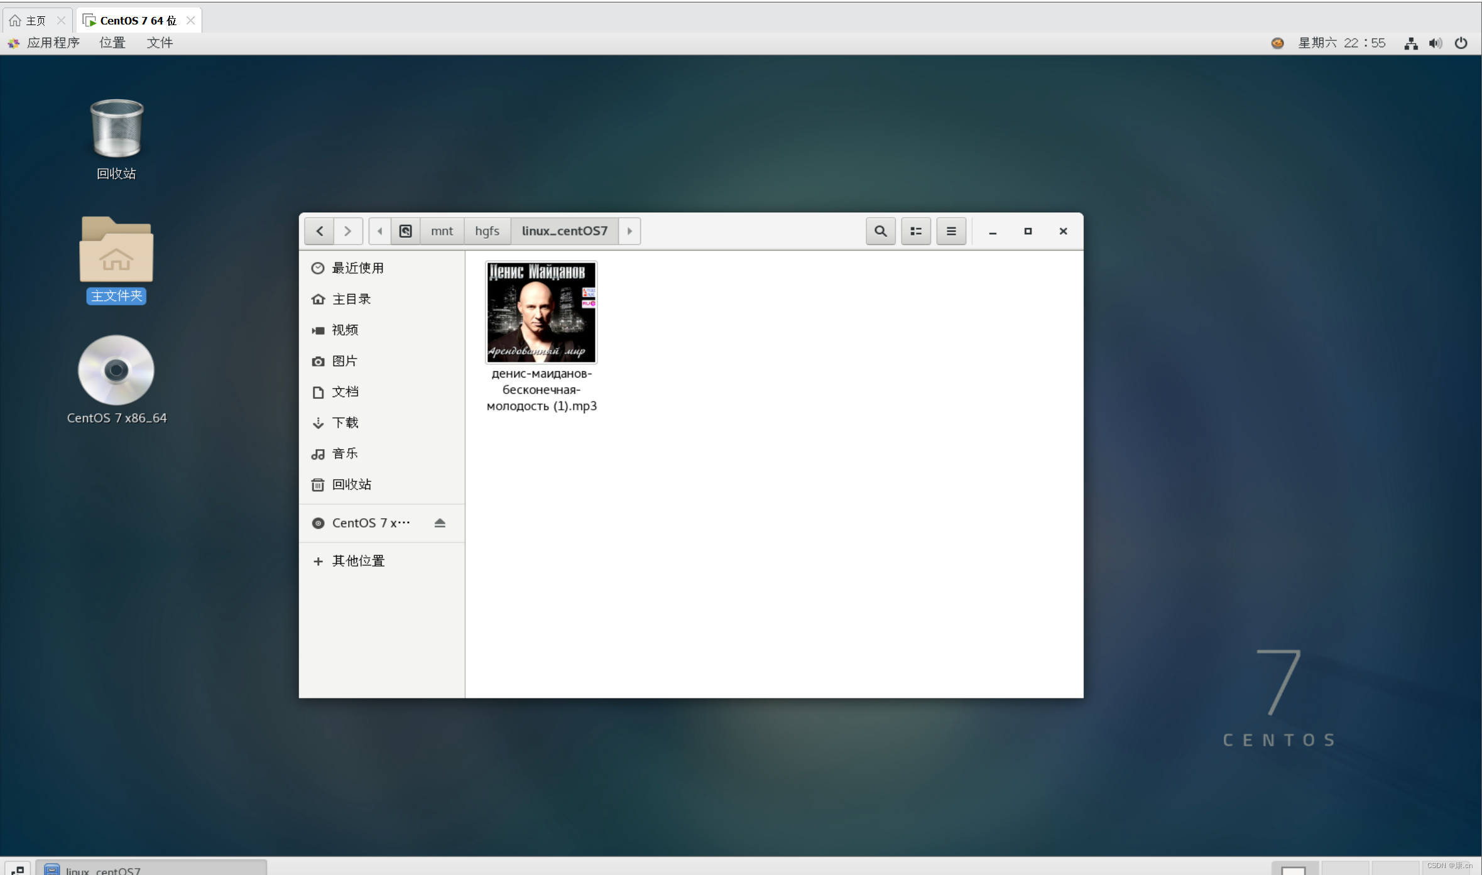The width and height of the screenshot is (1482, 875).
Task: Navigate to mnt in the path bar
Action: (442, 231)
